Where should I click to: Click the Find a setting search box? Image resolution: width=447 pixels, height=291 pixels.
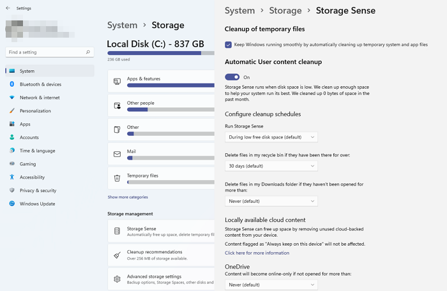[50, 52]
